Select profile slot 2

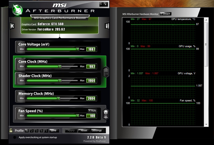[32, 131]
